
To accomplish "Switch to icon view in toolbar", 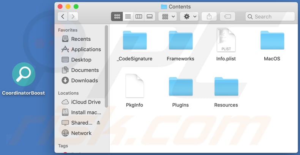I will point(117,17).
